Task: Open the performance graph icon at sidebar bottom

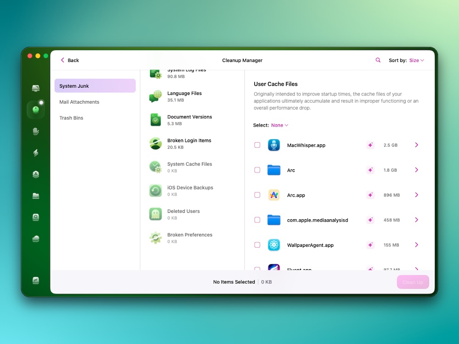Action: click(x=36, y=280)
